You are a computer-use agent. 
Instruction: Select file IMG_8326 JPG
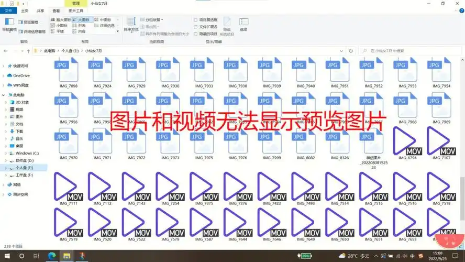click(339, 145)
